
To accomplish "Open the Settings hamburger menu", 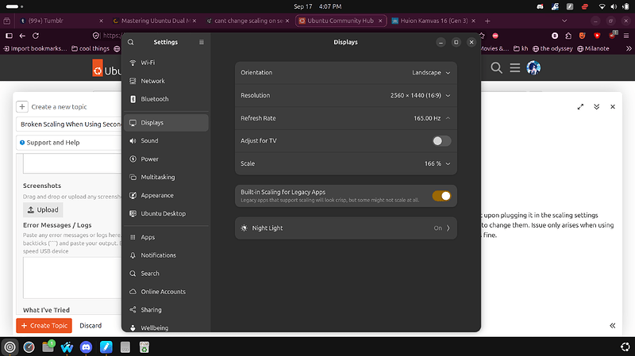I will (202, 42).
